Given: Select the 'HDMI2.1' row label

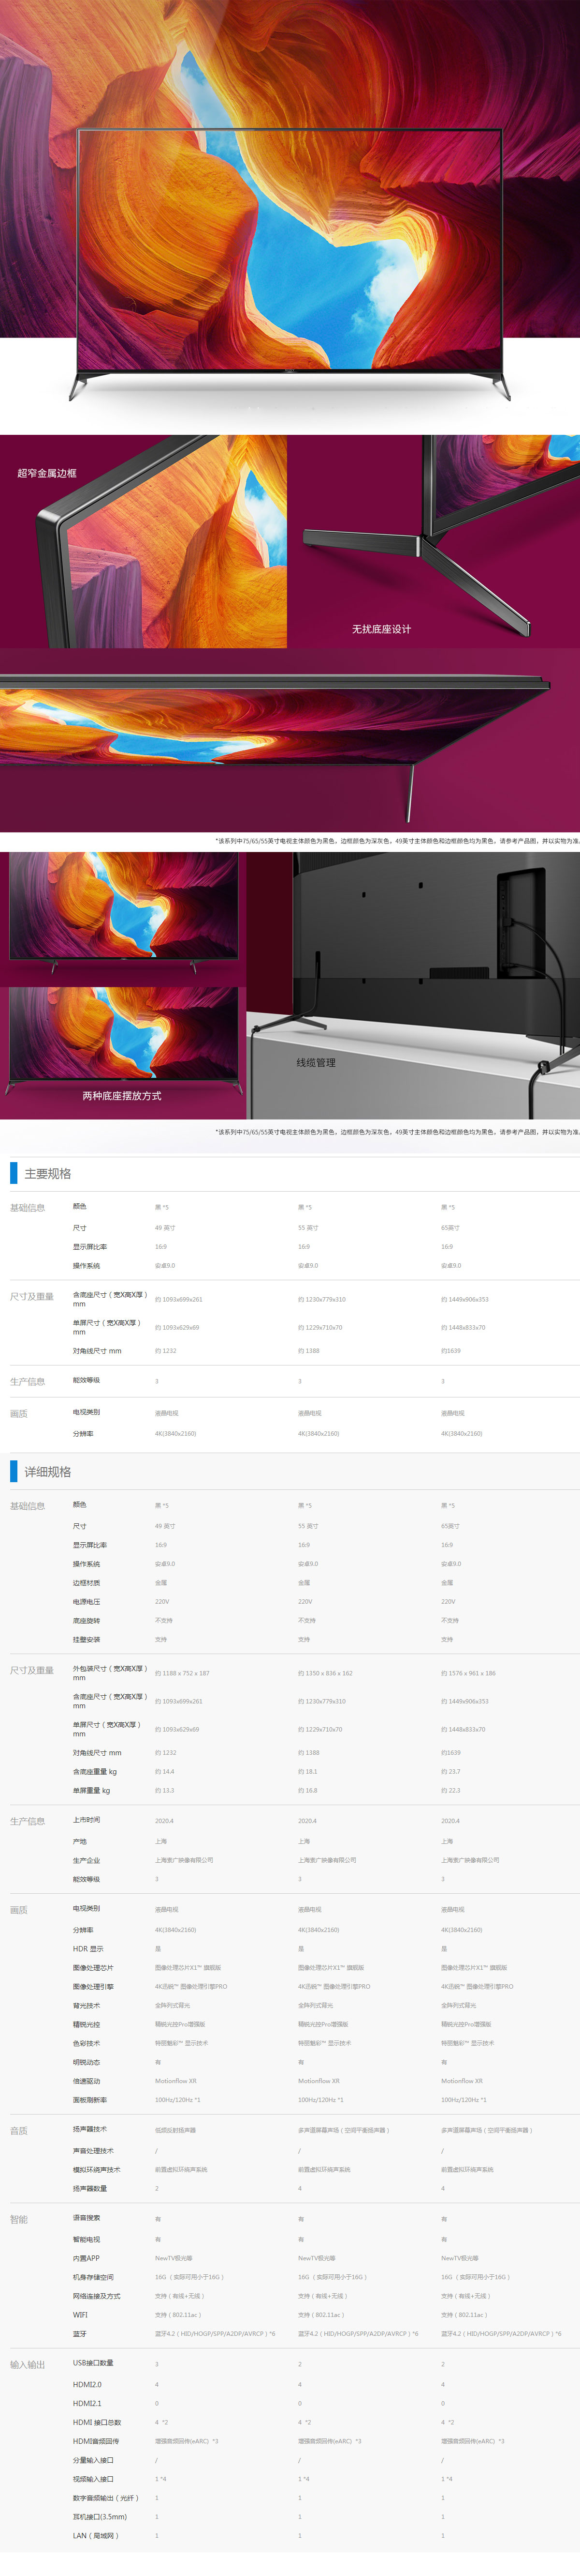Looking at the screenshot, I should click(x=87, y=2404).
